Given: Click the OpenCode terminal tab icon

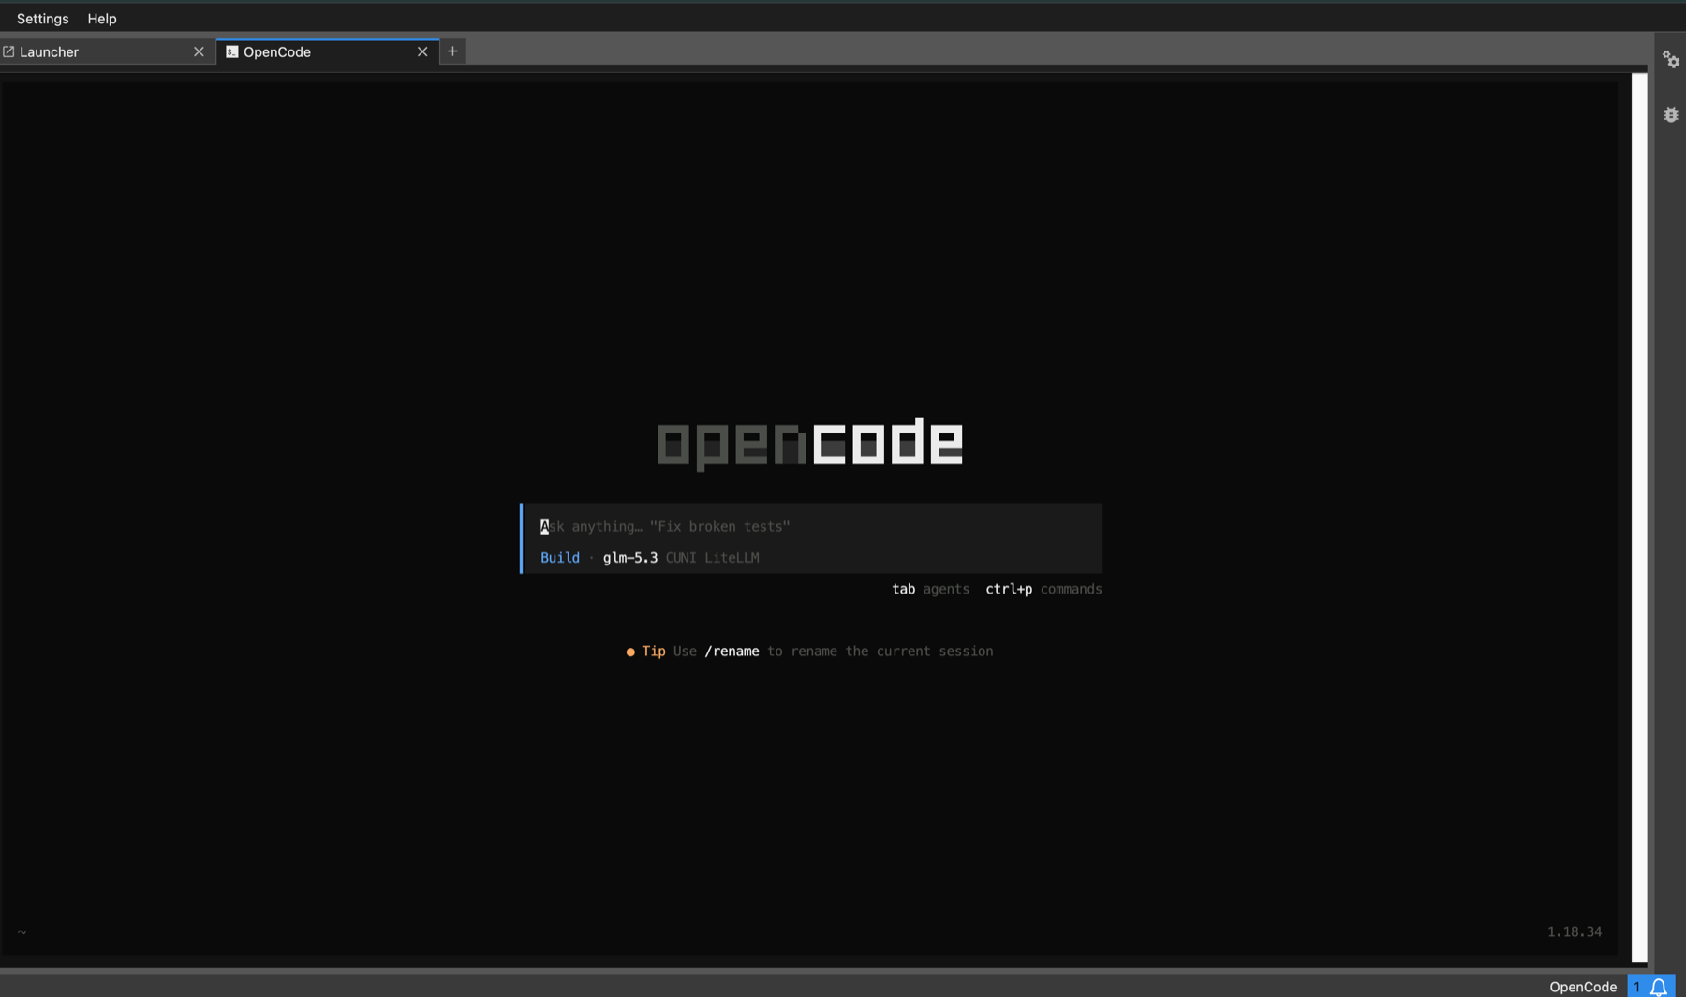Looking at the screenshot, I should [x=232, y=52].
